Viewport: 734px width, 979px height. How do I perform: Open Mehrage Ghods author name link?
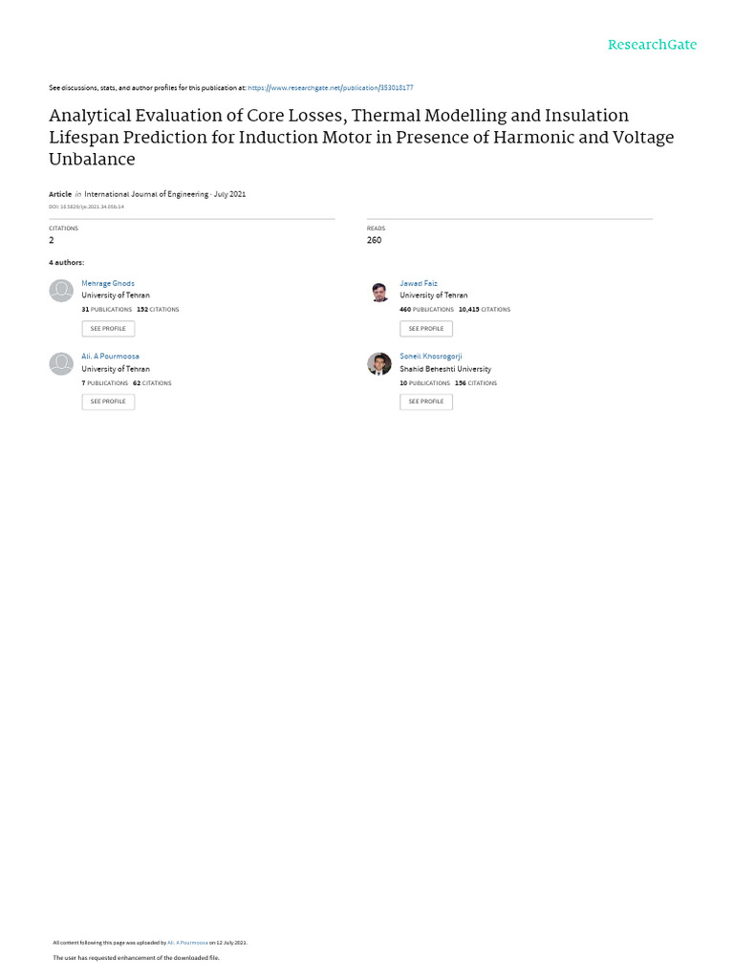(x=108, y=283)
